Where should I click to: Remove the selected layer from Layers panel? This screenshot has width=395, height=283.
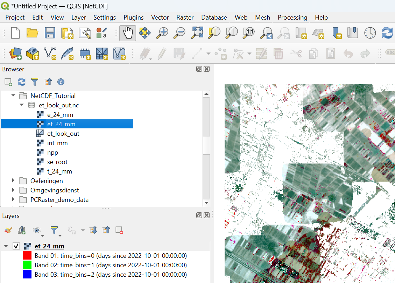point(119,230)
